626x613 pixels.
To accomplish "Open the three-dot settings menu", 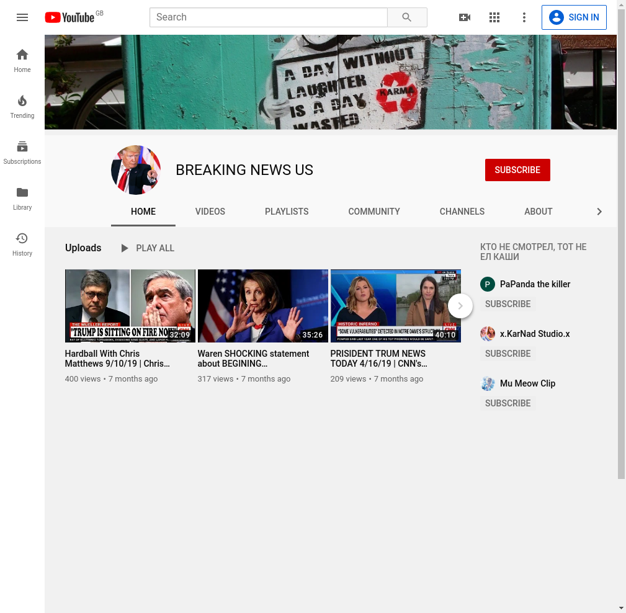I will pos(524,17).
